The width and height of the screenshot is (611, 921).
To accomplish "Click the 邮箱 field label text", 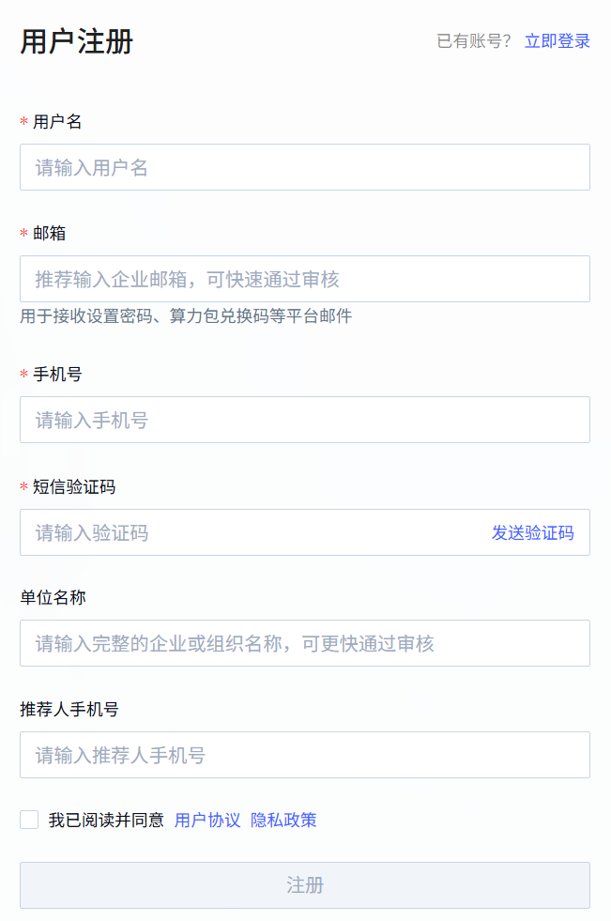I will point(49,234).
